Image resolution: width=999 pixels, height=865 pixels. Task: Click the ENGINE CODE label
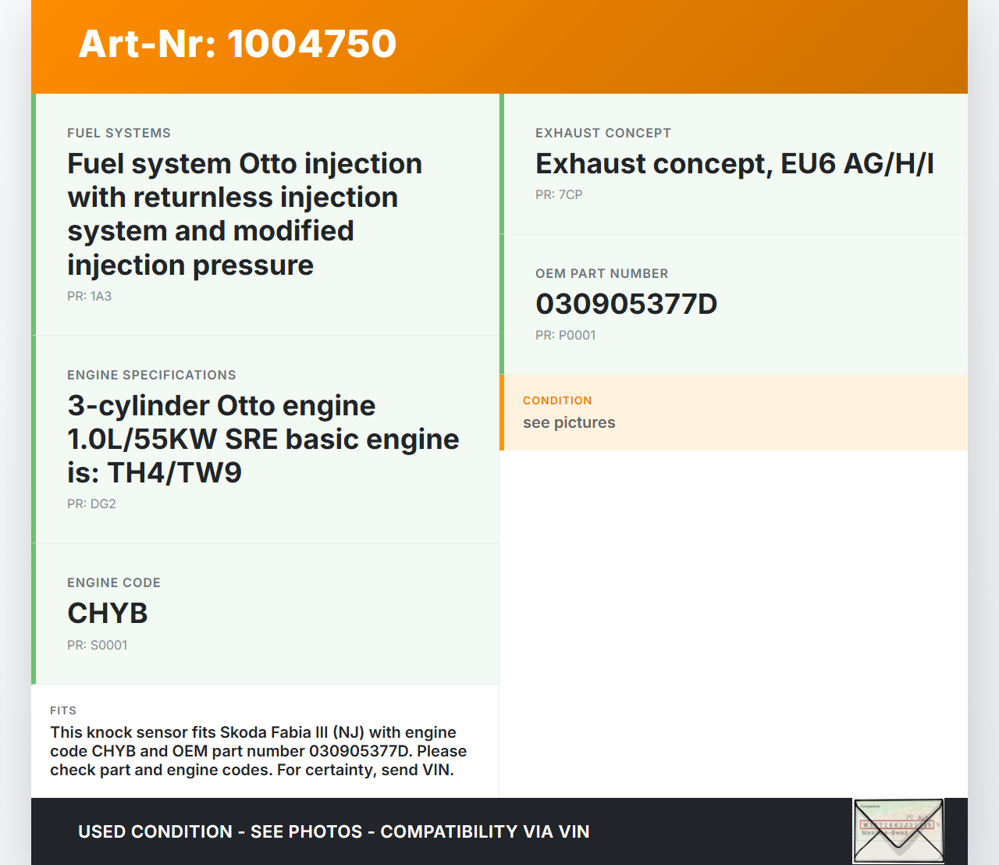pyautogui.click(x=114, y=583)
